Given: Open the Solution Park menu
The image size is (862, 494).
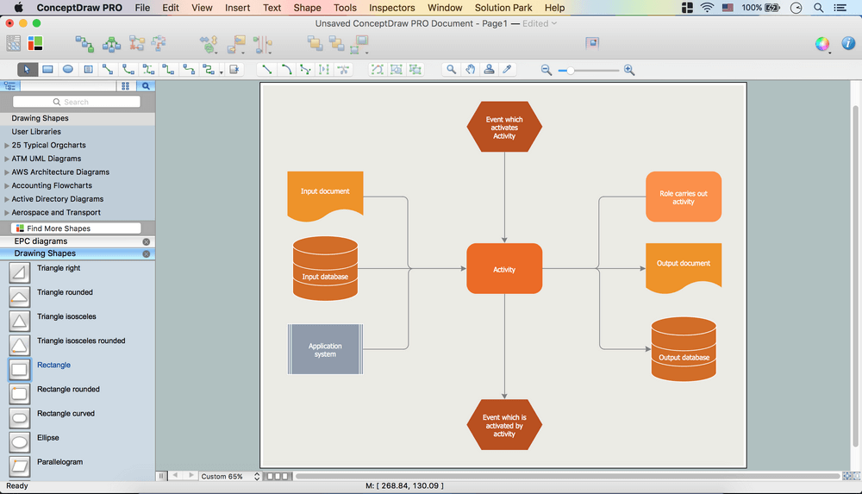Looking at the screenshot, I should click(x=503, y=8).
